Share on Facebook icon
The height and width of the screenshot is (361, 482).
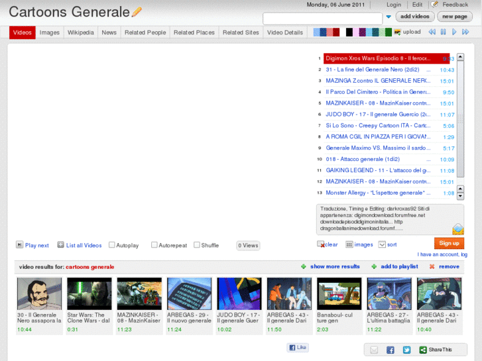point(391,350)
